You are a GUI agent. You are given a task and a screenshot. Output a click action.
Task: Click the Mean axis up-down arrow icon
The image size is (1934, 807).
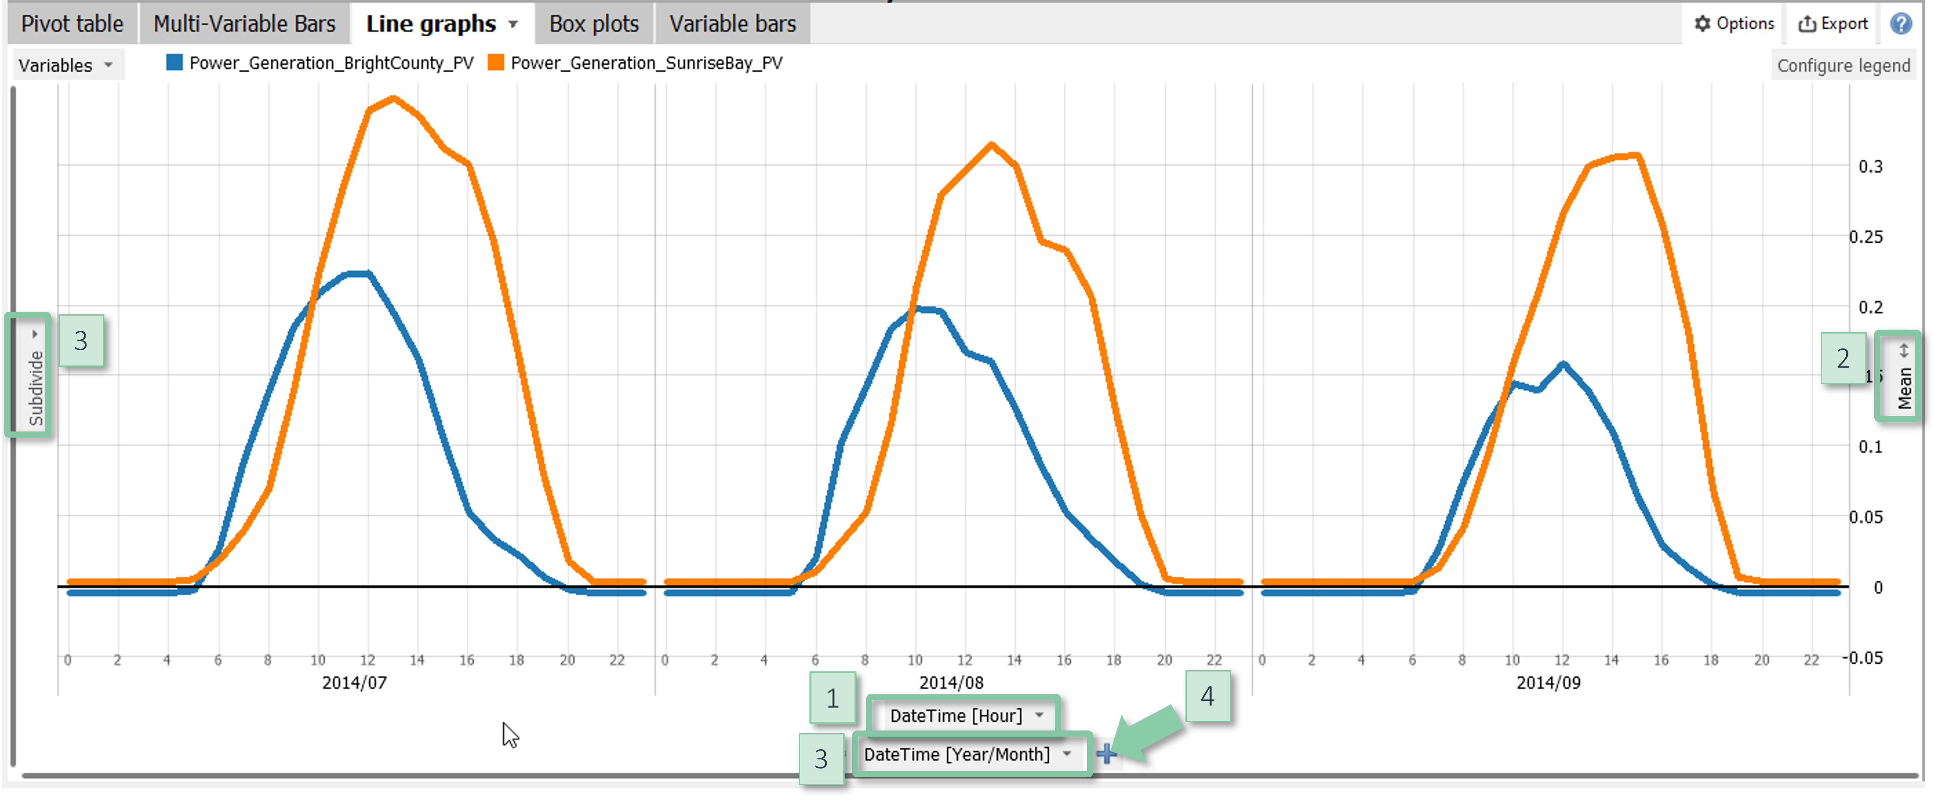[x=1903, y=350]
